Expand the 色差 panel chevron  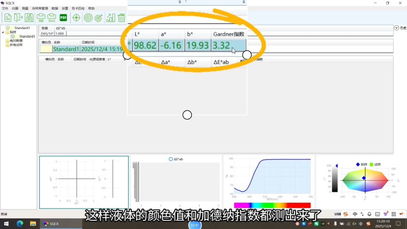click(x=396, y=28)
